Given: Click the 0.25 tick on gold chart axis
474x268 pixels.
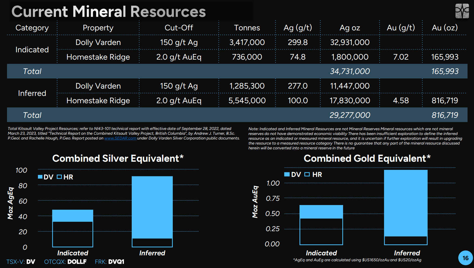Looking at the screenshot, I should [273, 229].
